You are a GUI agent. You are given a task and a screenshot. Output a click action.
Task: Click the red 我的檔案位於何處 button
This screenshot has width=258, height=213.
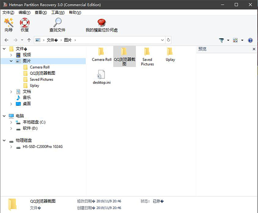[x=101, y=25]
